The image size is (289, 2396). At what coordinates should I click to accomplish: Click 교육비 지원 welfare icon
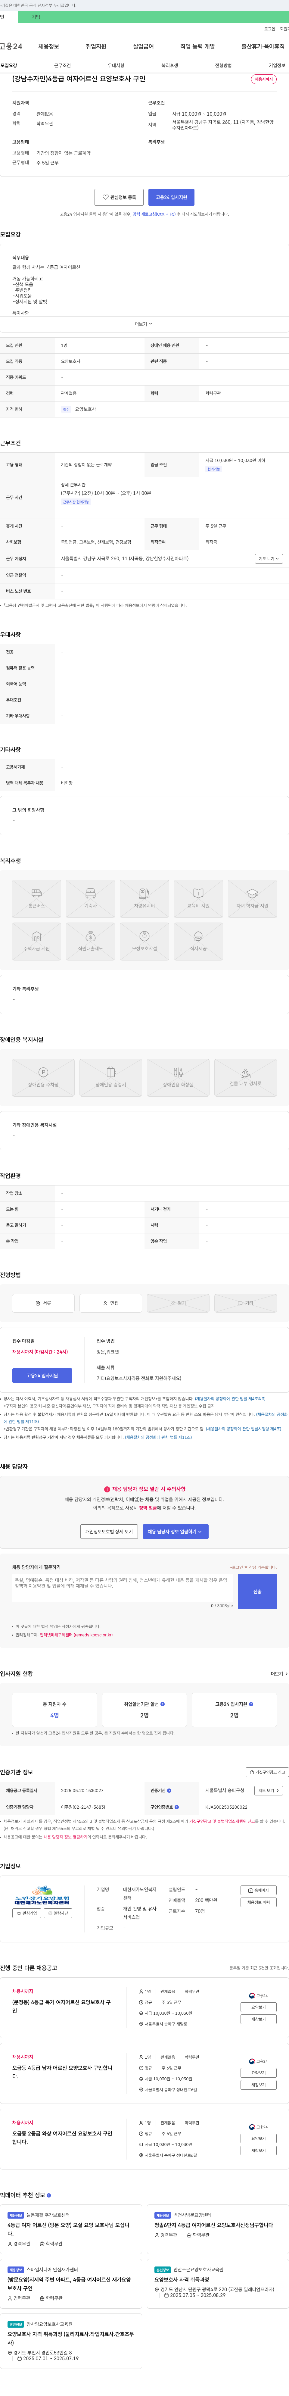(198, 898)
